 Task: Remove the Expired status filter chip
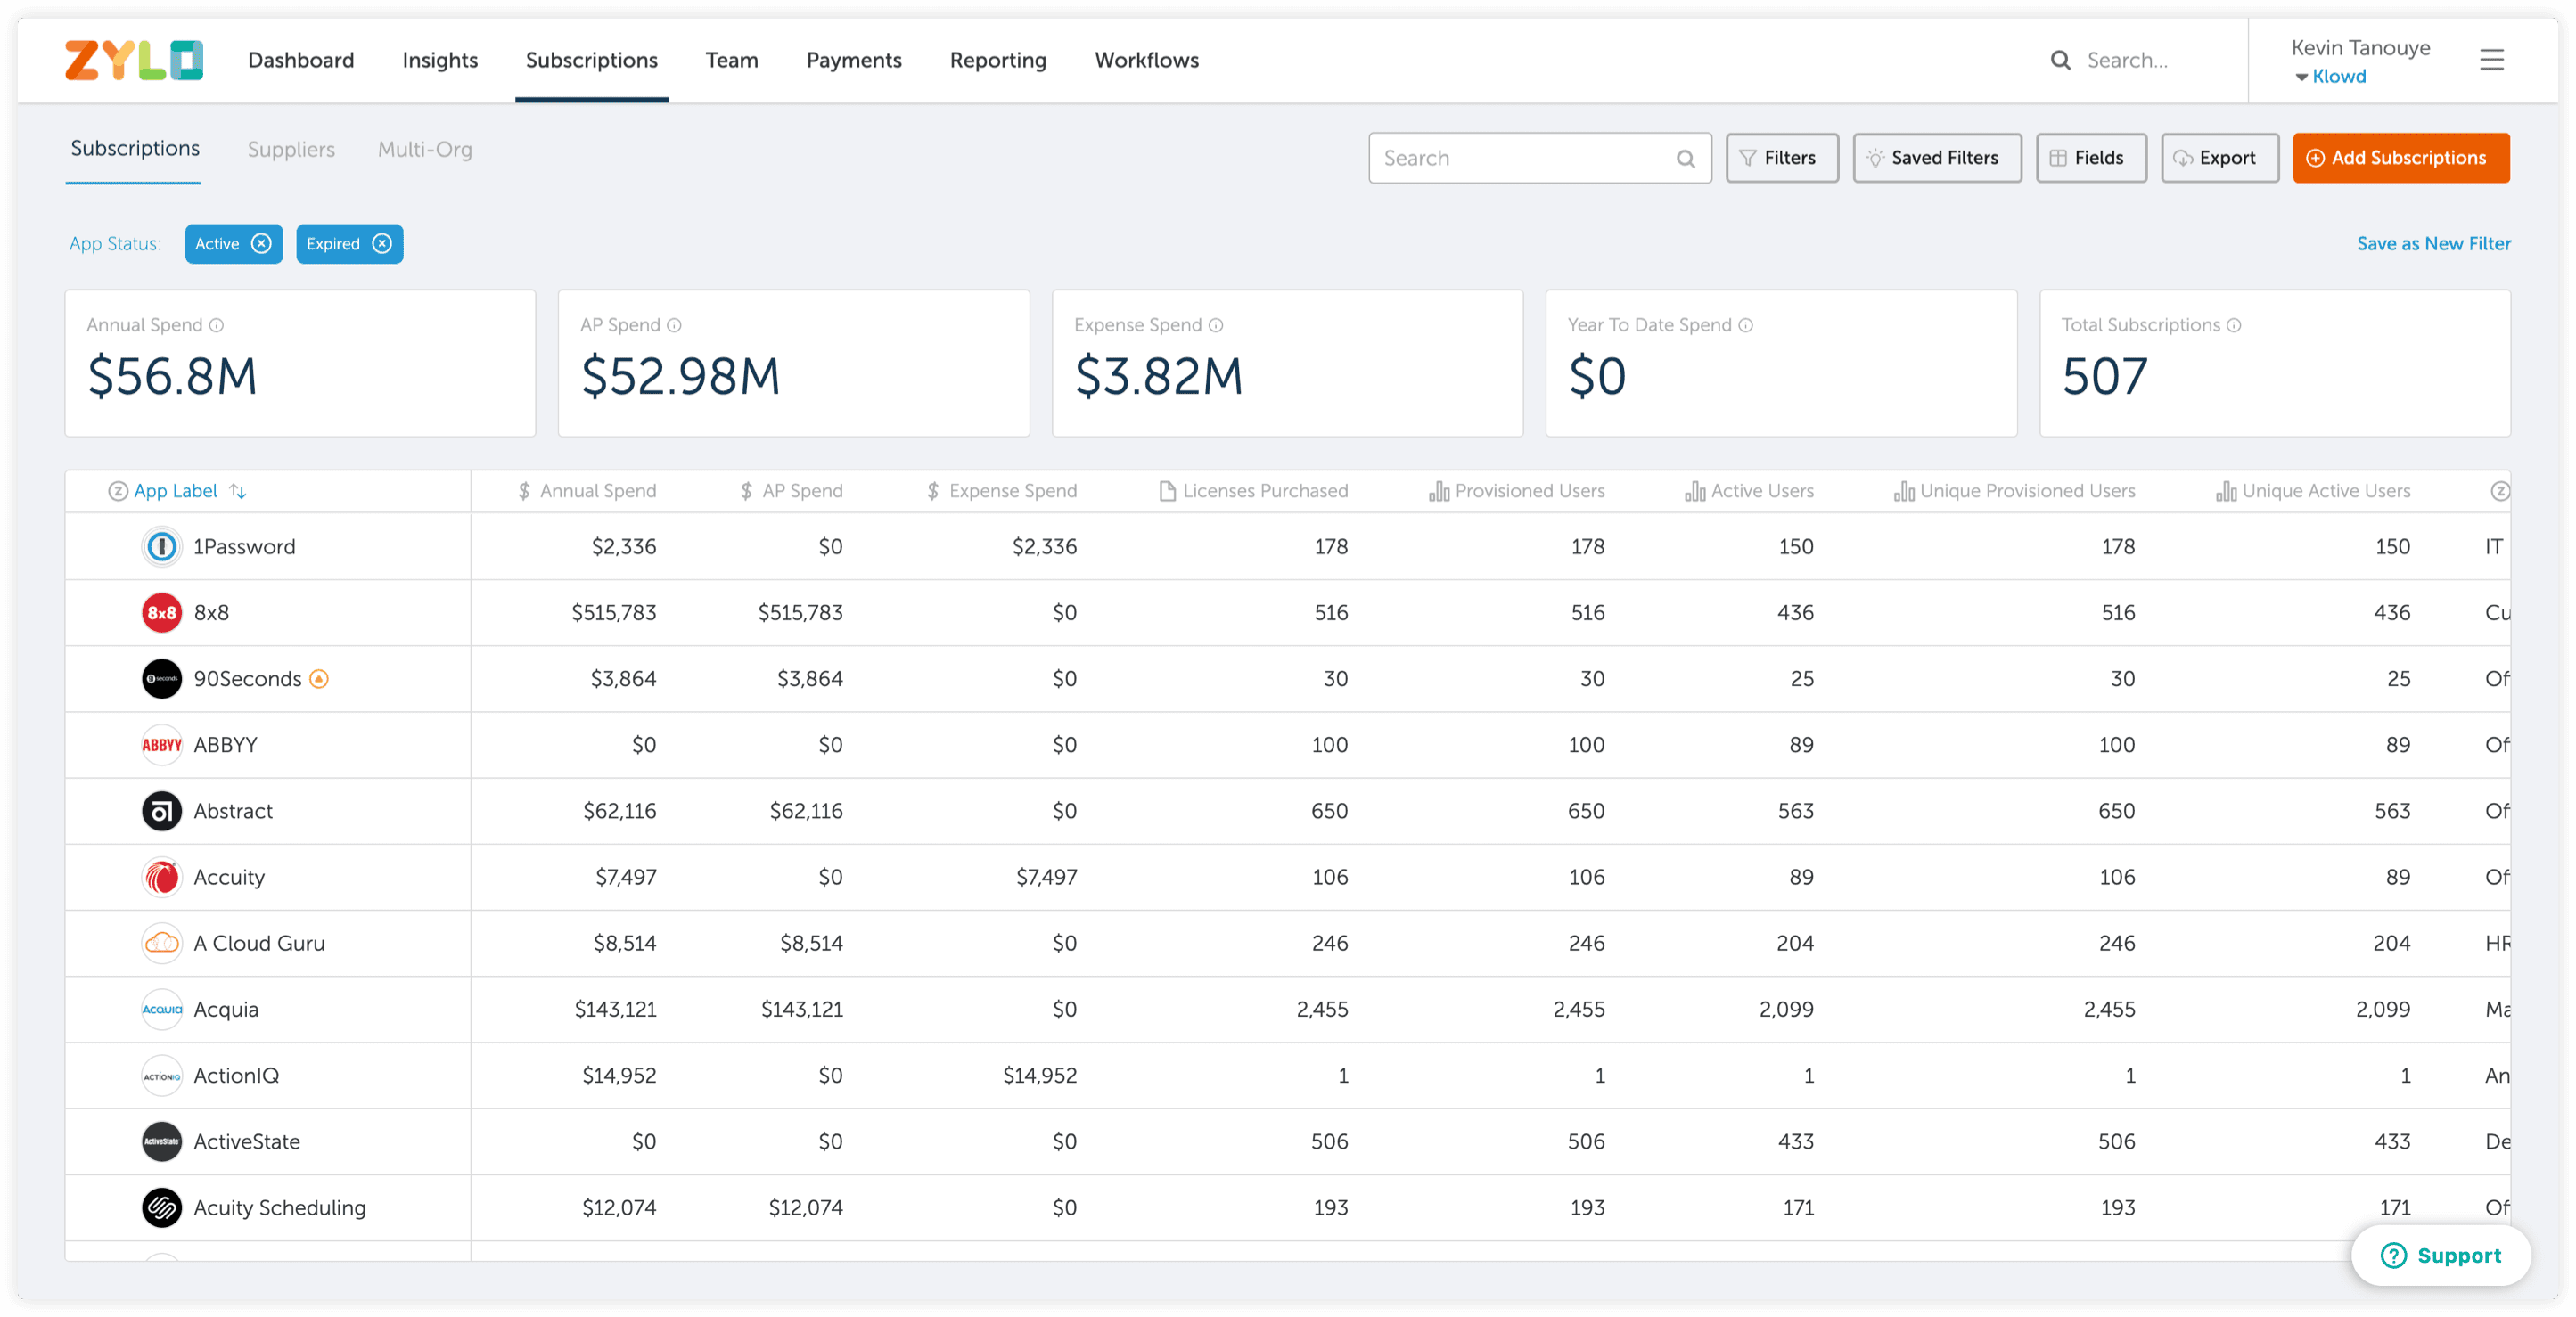(x=382, y=244)
